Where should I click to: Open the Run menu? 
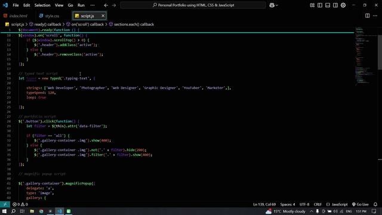tap(81, 5)
